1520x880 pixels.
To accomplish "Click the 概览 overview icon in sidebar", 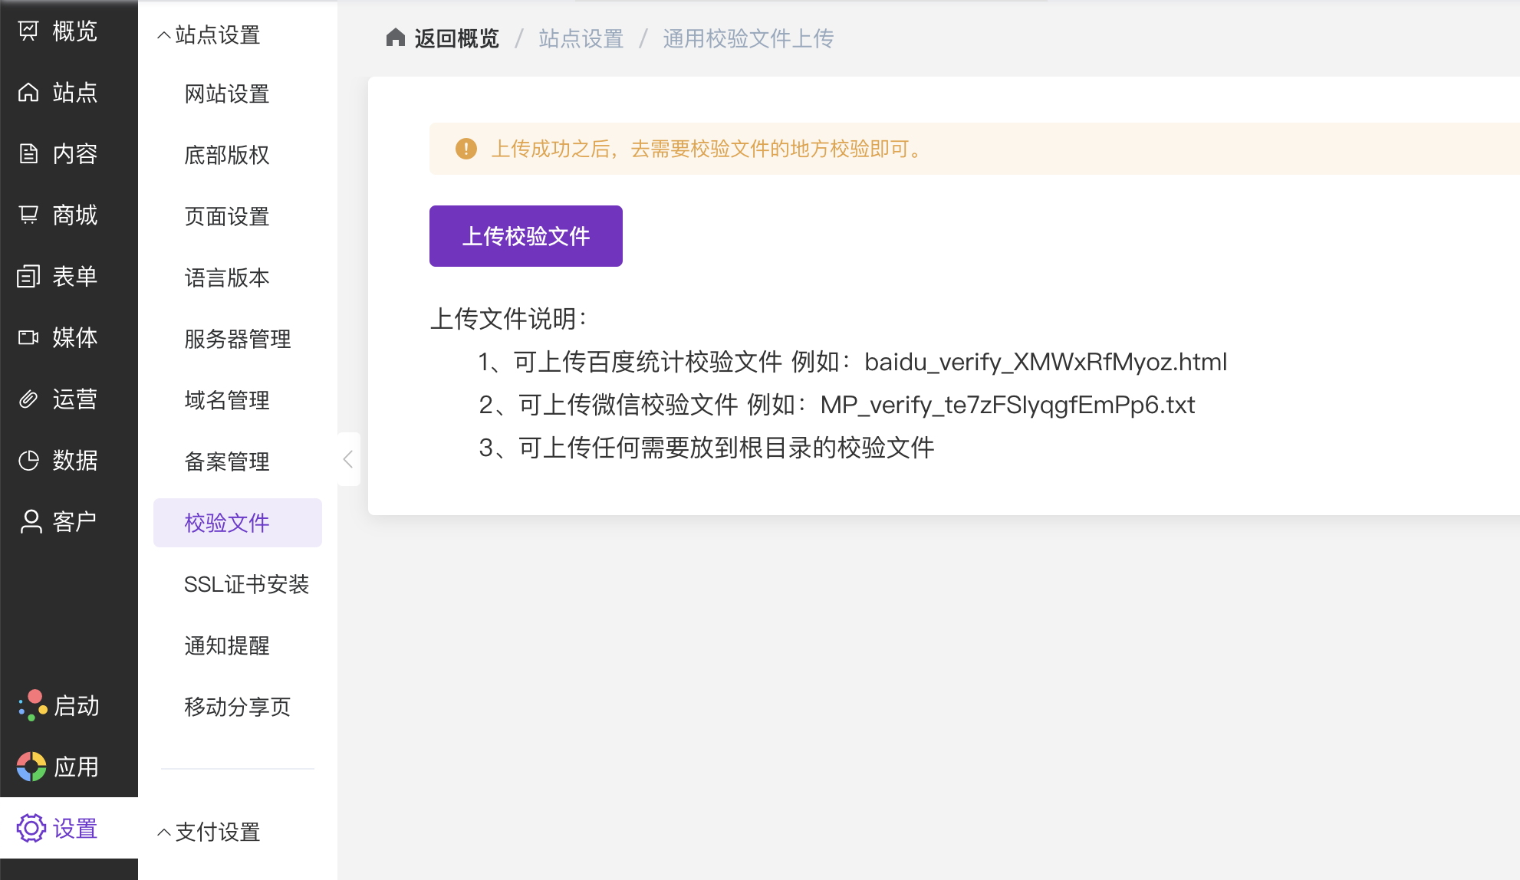I will [x=28, y=31].
